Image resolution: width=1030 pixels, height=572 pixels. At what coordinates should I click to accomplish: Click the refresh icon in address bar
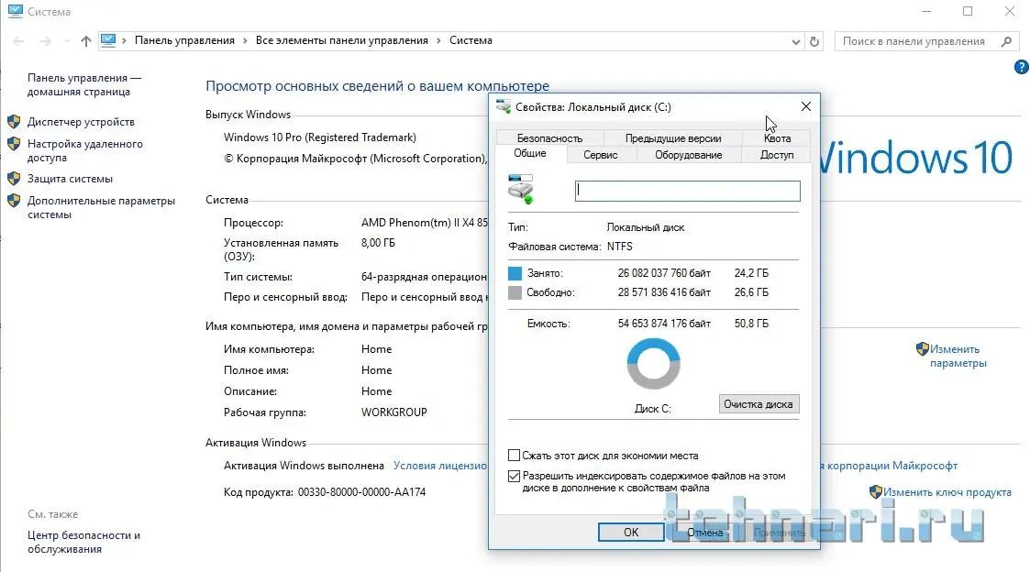814,41
